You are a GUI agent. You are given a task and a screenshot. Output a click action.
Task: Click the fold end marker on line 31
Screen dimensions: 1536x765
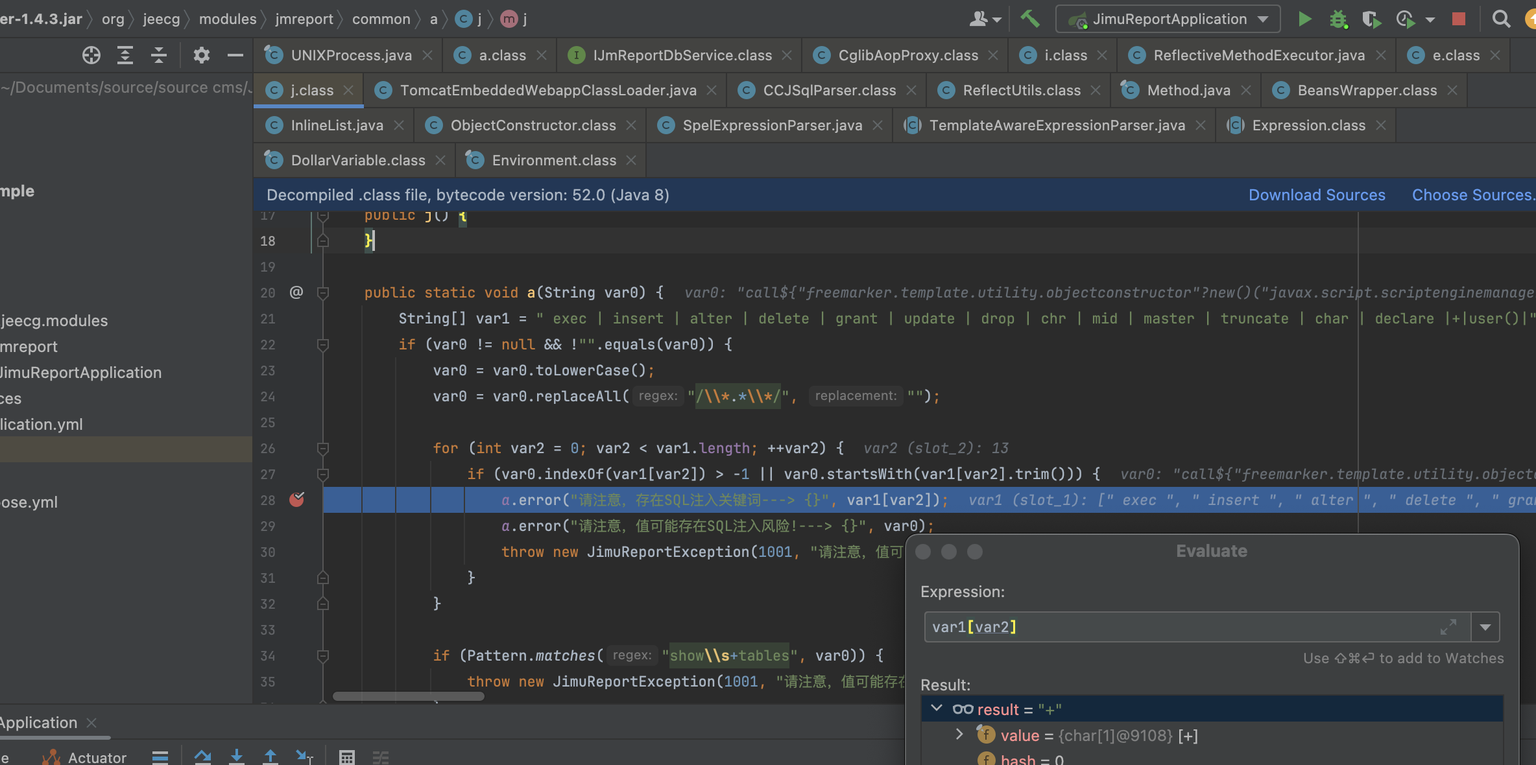tap(322, 578)
